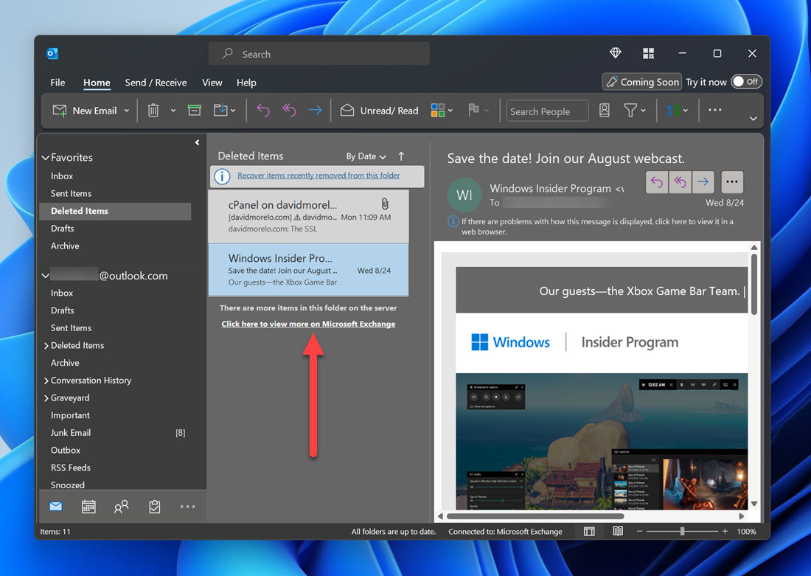Click Recover items recently removed link
The height and width of the screenshot is (576, 811).
click(x=319, y=176)
